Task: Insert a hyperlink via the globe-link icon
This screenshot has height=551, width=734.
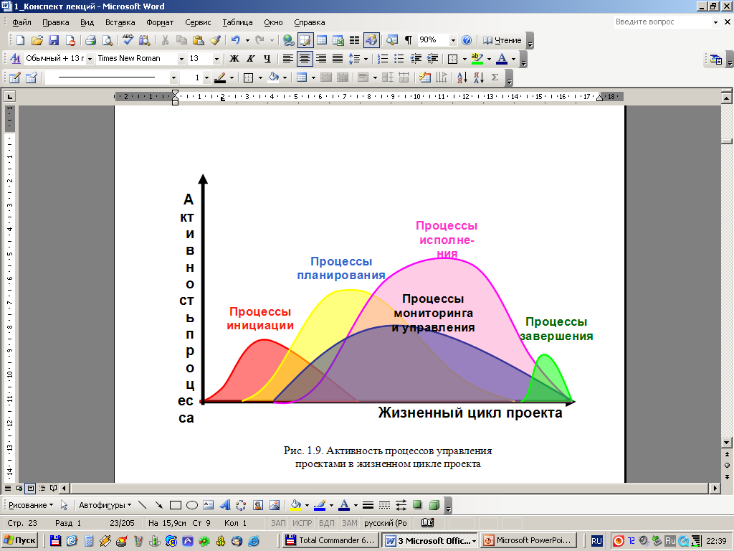Action: click(x=288, y=40)
